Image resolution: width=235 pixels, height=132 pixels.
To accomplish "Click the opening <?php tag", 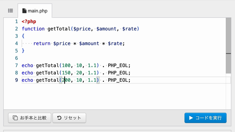I will click(x=29, y=22).
